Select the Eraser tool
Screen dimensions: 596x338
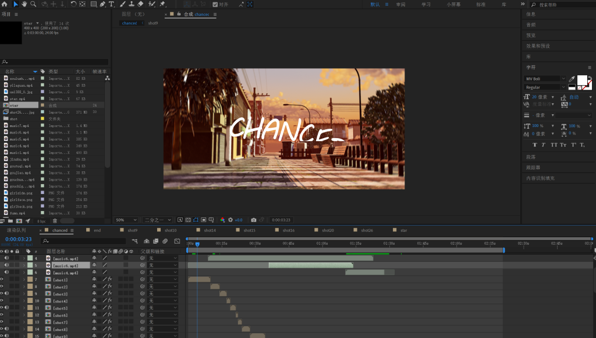(140, 4)
